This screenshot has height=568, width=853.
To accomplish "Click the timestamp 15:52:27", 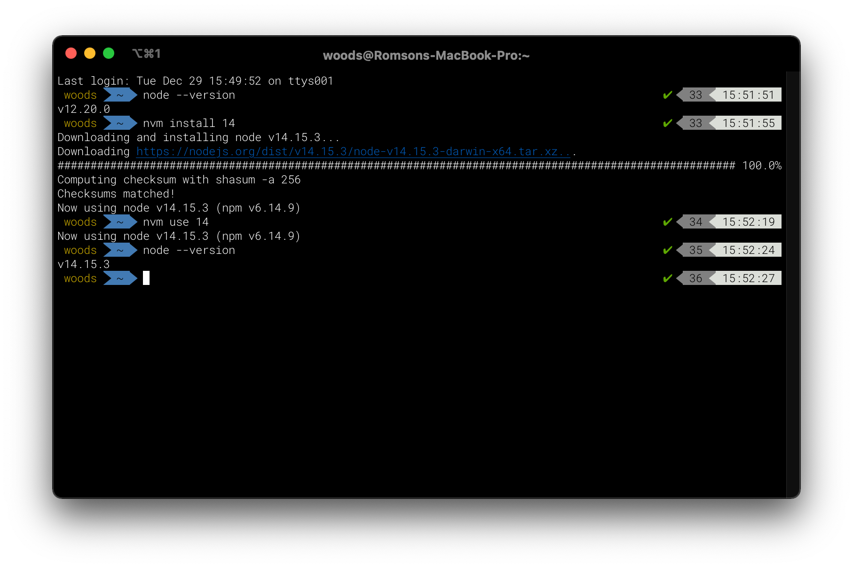I will (749, 278).
